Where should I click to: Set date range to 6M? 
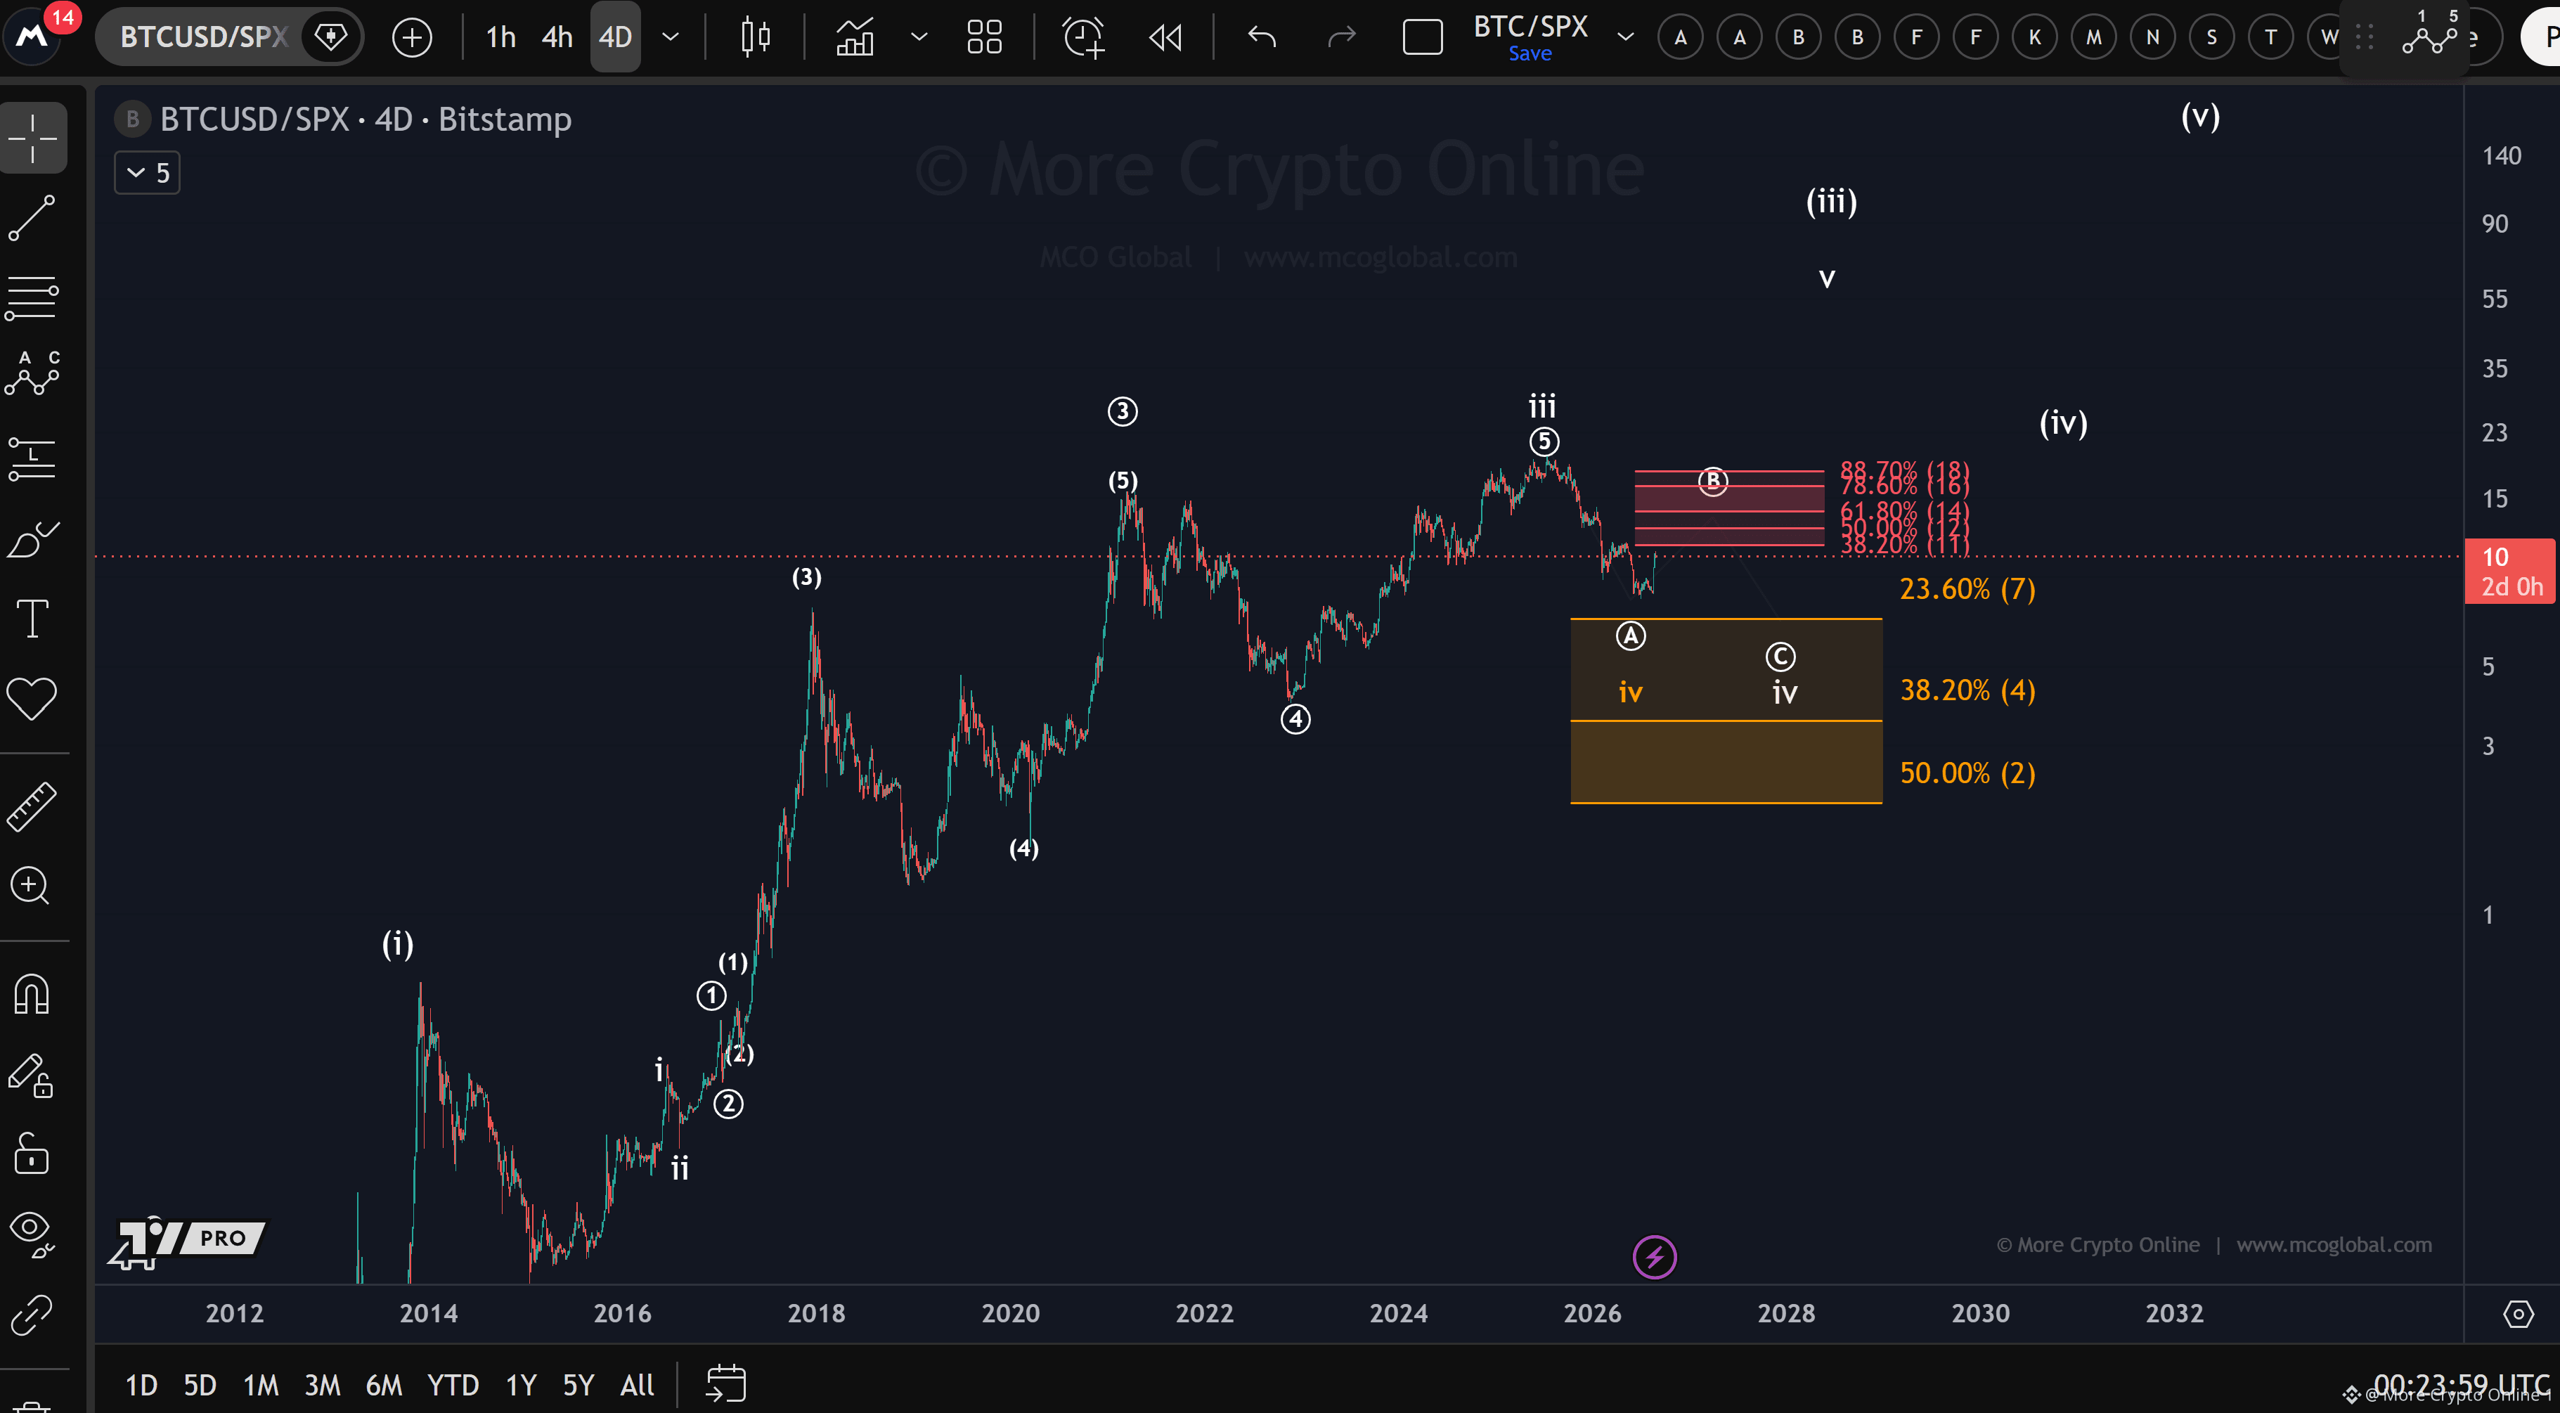pos(384,1384)
